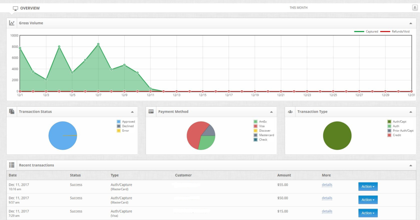The width and height of the screenshot is (420, 220).
Task: Click the Transaction Type users icon
Action: [290, 112]
